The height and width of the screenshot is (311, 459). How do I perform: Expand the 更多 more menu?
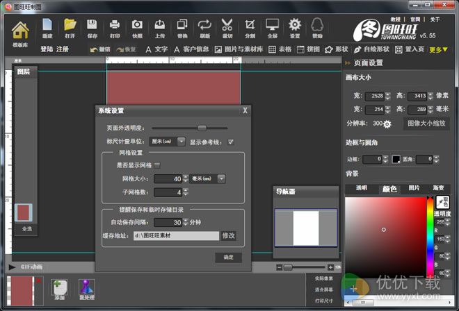tap(438, 50)
